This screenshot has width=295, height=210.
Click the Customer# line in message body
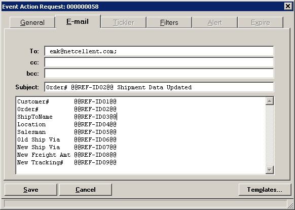[x=67, y=101]
